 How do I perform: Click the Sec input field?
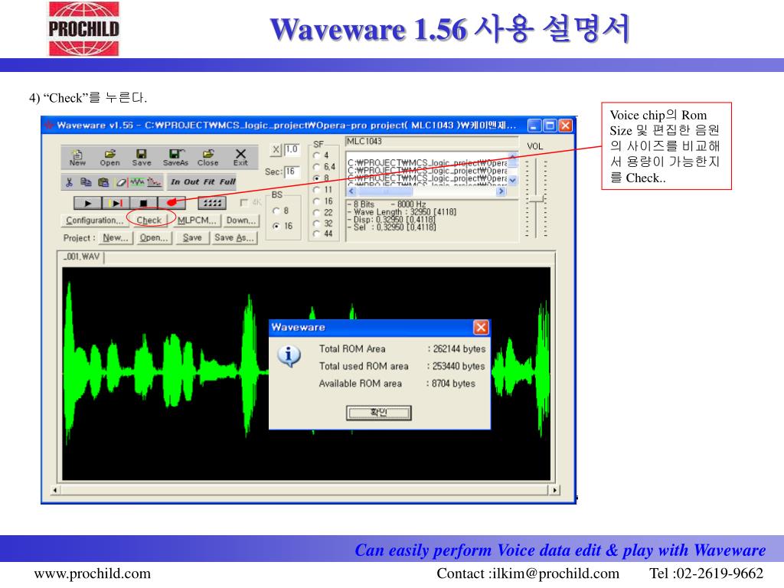pos(292,171)
